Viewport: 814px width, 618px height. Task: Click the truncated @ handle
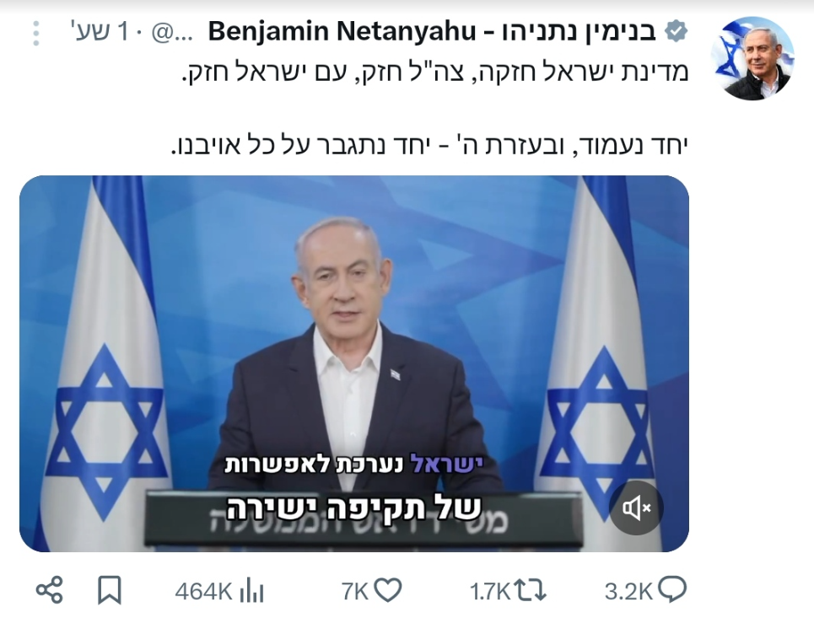(172, 33)
